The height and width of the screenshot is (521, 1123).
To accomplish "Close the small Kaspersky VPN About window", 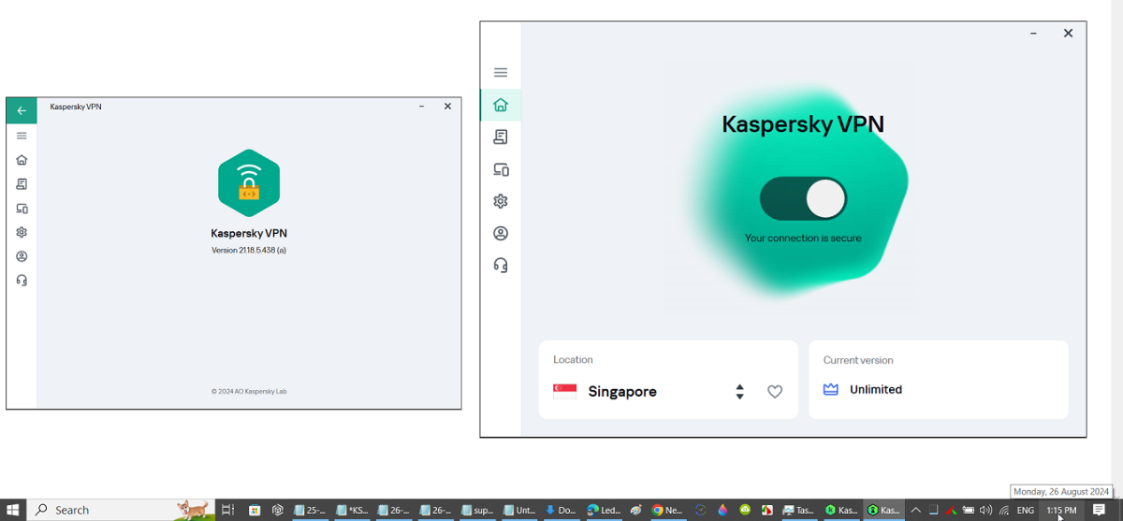I will 447,107.
